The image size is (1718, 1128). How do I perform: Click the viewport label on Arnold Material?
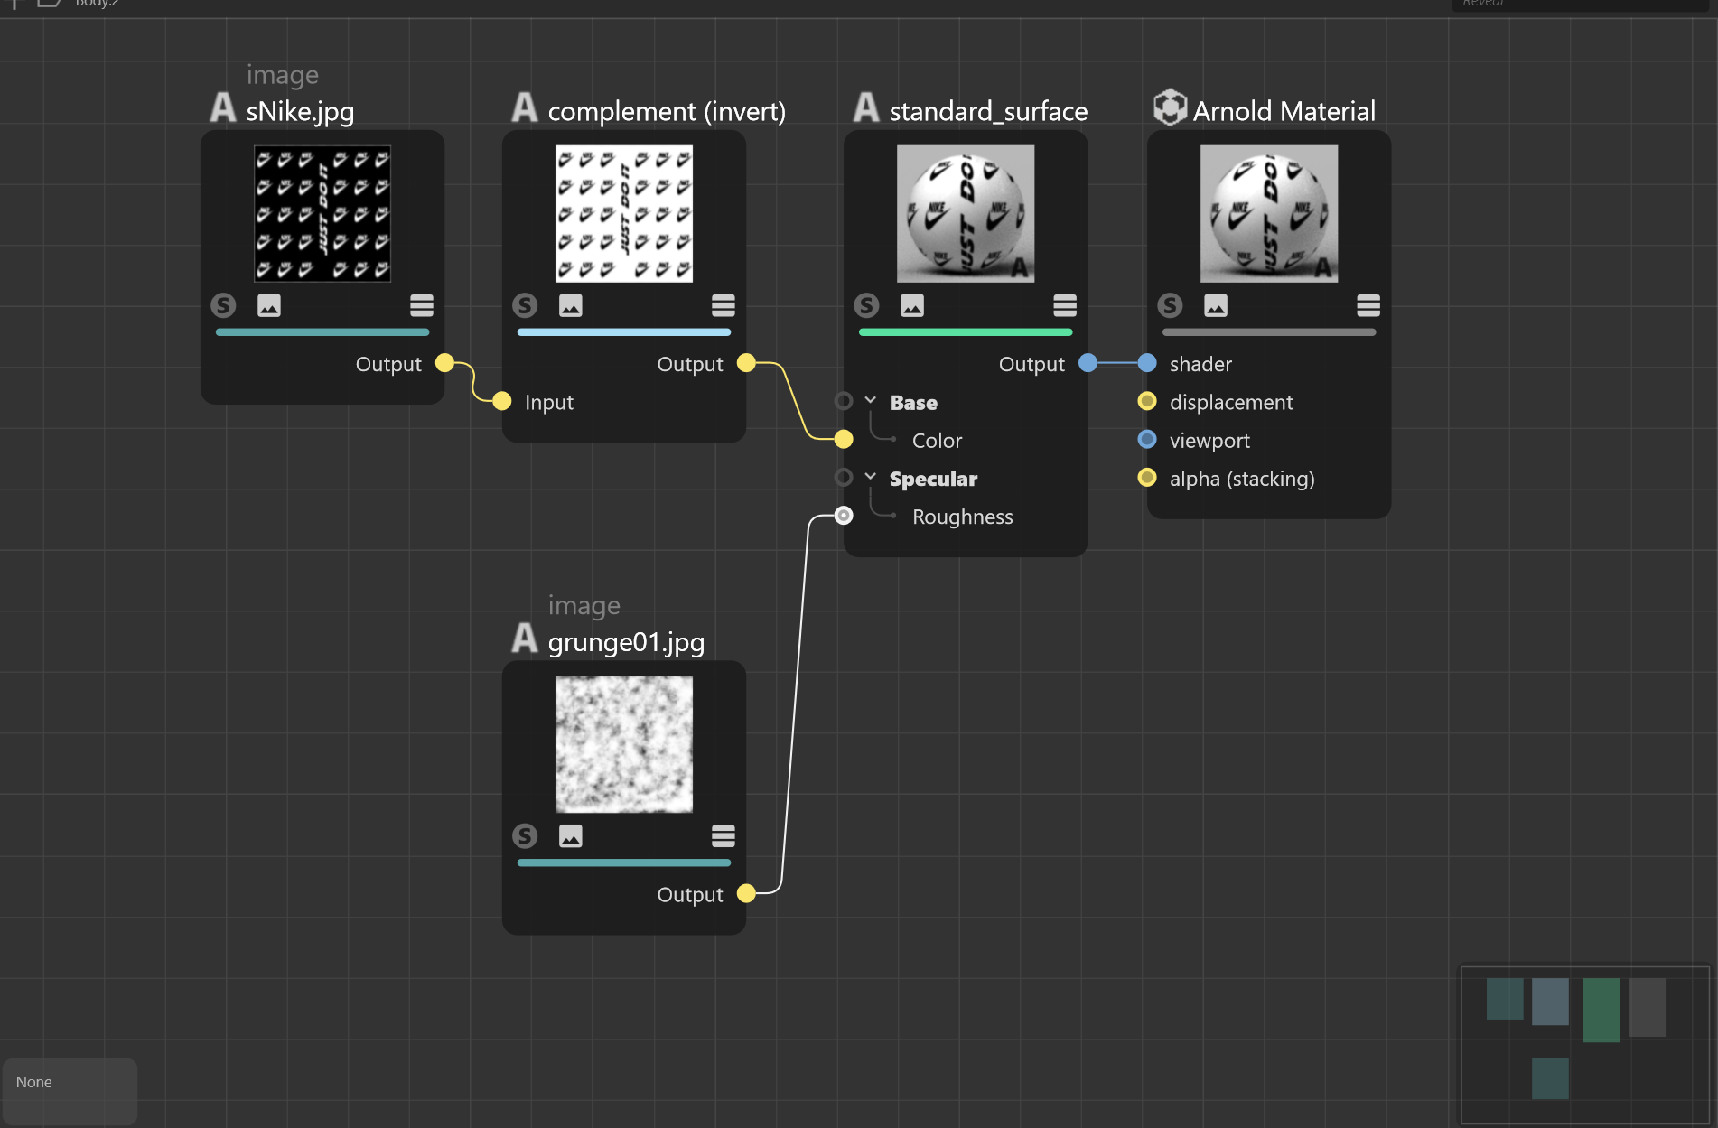point(1209,442)
